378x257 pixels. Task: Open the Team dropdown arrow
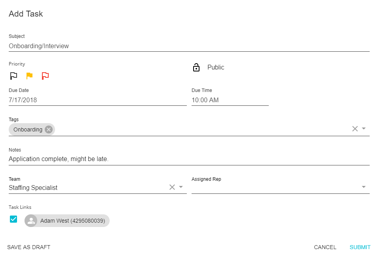coord(181,187)
